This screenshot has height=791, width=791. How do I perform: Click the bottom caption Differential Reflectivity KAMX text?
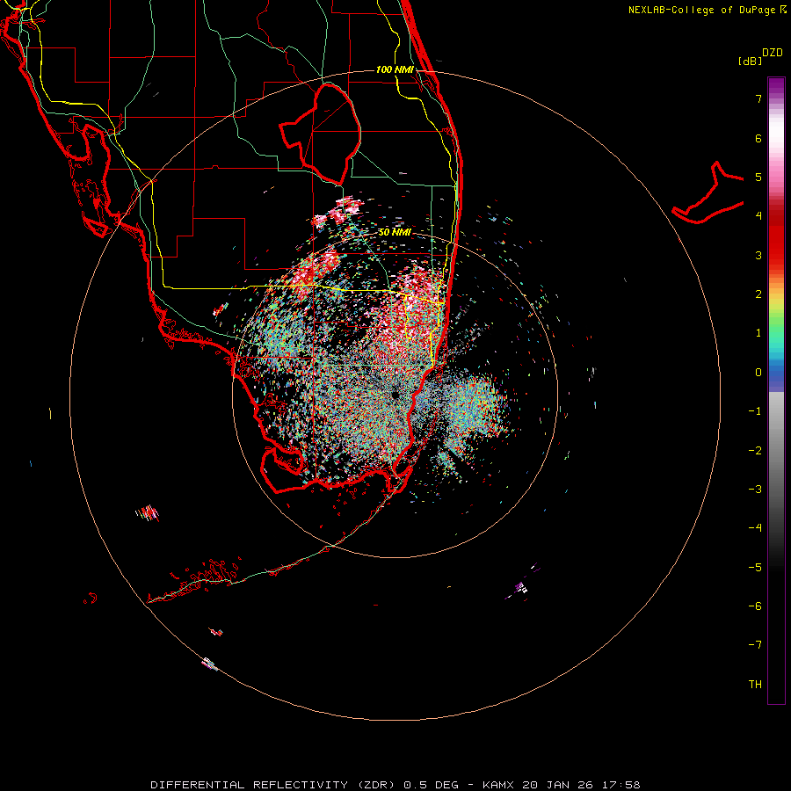(395, 785)
